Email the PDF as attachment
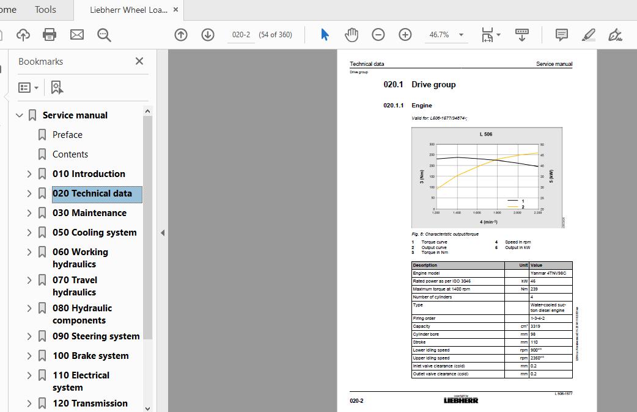This screenshot has height=412, width=637. [x=77, y=35]
